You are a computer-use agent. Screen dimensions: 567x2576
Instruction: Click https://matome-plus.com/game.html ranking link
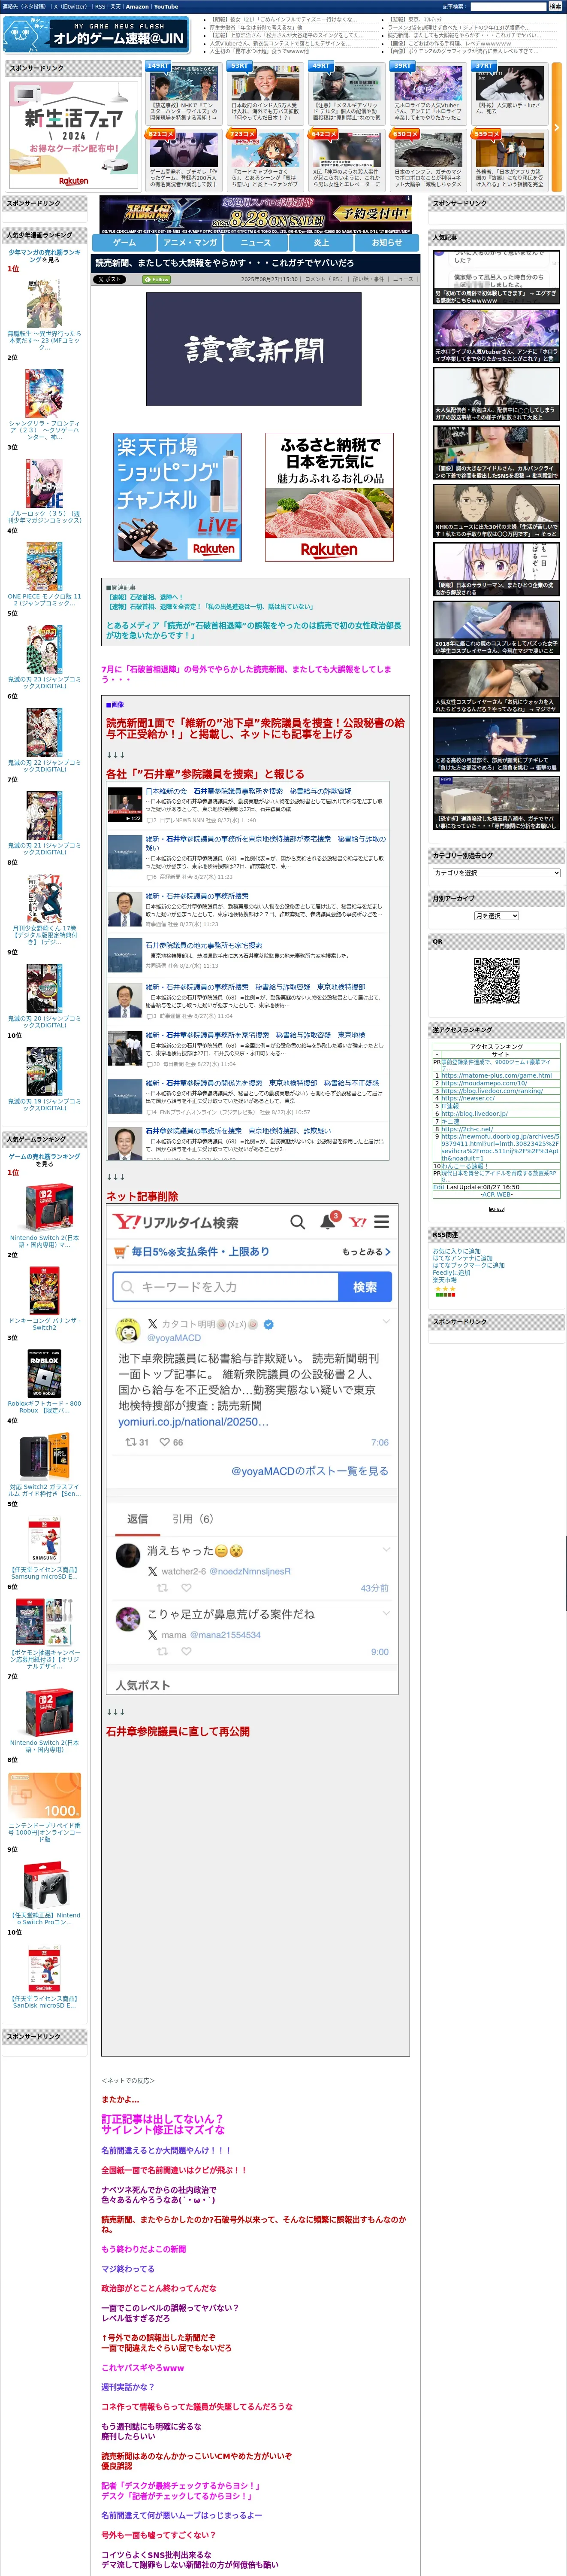click(496, 1075)
